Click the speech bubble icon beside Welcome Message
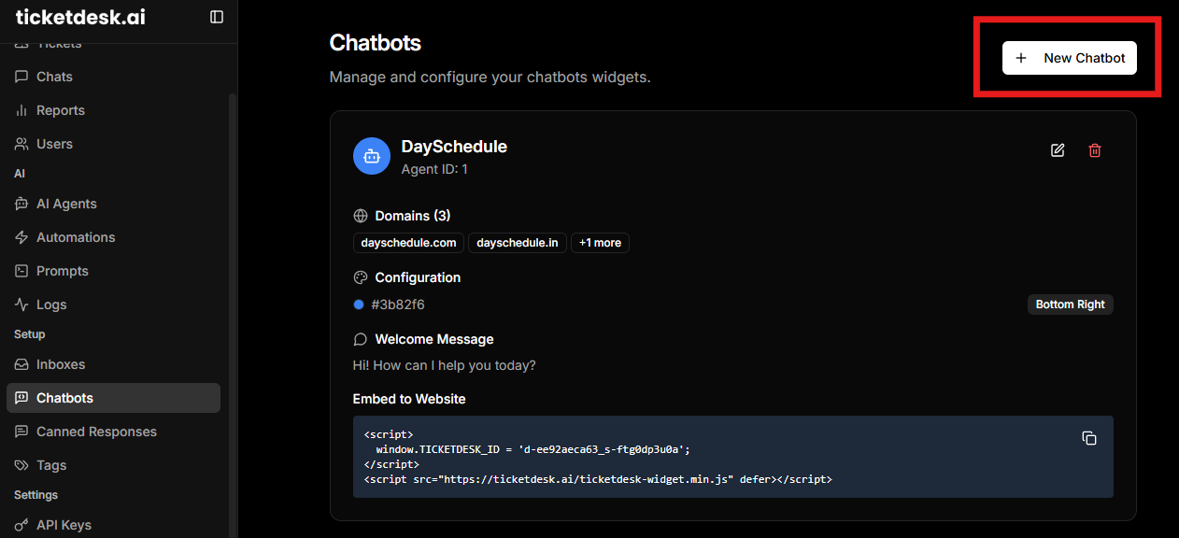1179x538 pixels. coord(361,339)
